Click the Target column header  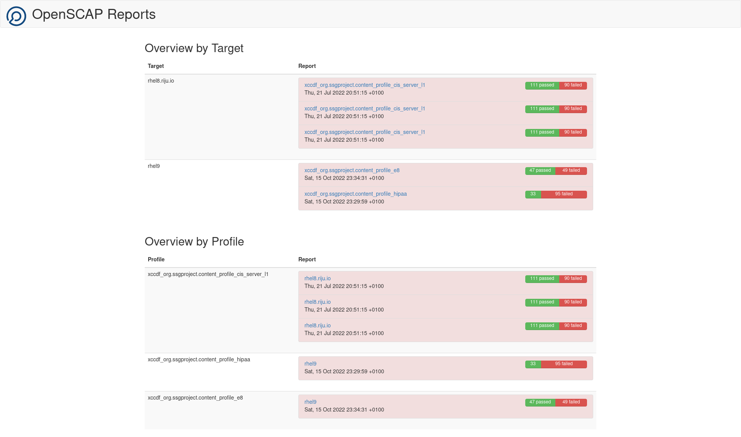(x=156, y=66)
